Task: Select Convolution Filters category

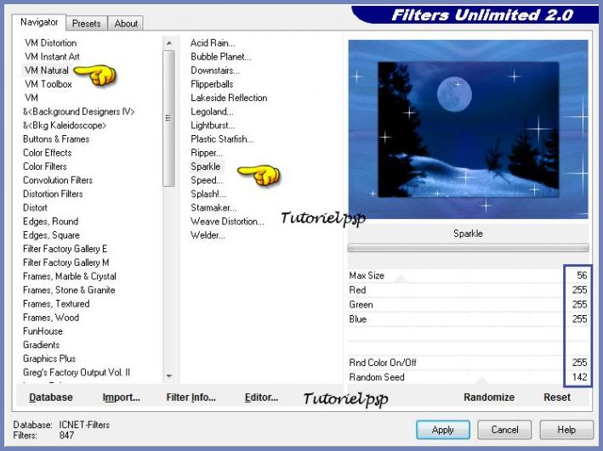Action: [x=58, y=180]
